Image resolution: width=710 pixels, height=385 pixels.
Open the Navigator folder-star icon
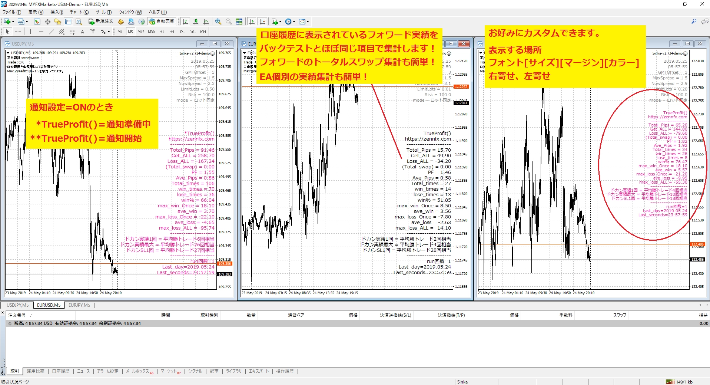58,22
